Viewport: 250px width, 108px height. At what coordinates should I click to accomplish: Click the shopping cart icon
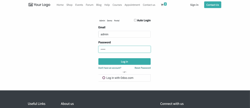point(162,5)
